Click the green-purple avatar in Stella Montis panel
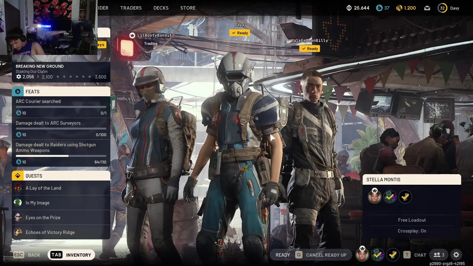Viewport: 473px width, 266px height. [390, 197]
